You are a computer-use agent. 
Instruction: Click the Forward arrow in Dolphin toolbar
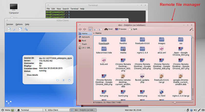(84, 29)
